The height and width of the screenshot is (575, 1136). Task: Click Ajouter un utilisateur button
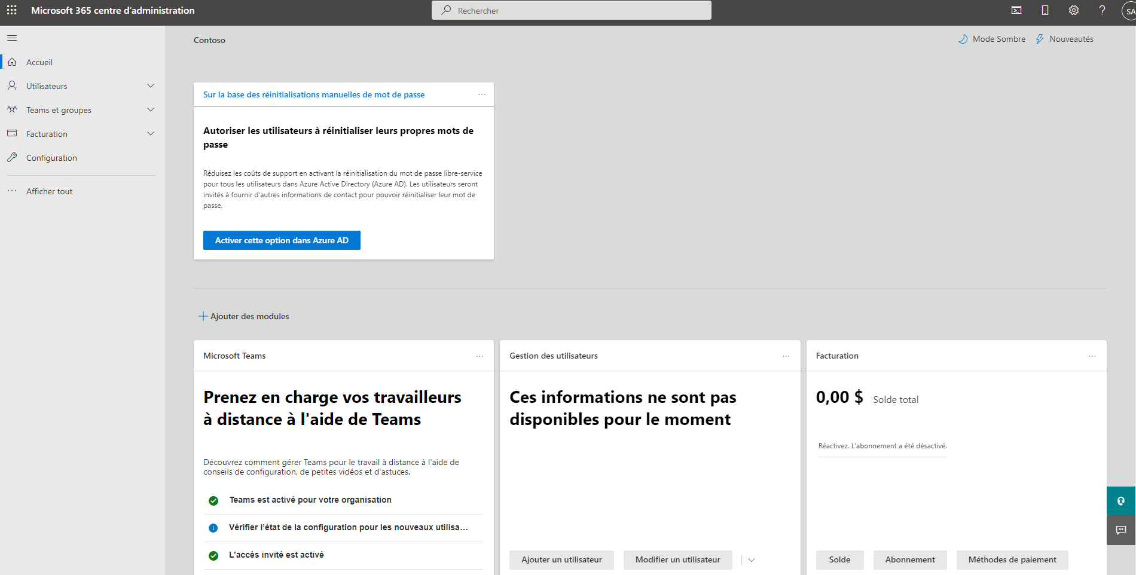[561, 560]
